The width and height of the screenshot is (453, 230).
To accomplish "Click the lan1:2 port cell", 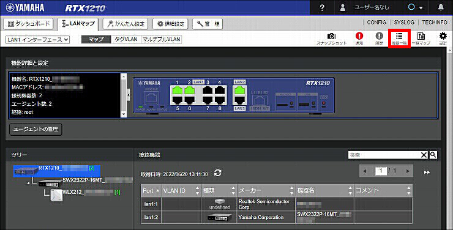I will click(151, 217).
